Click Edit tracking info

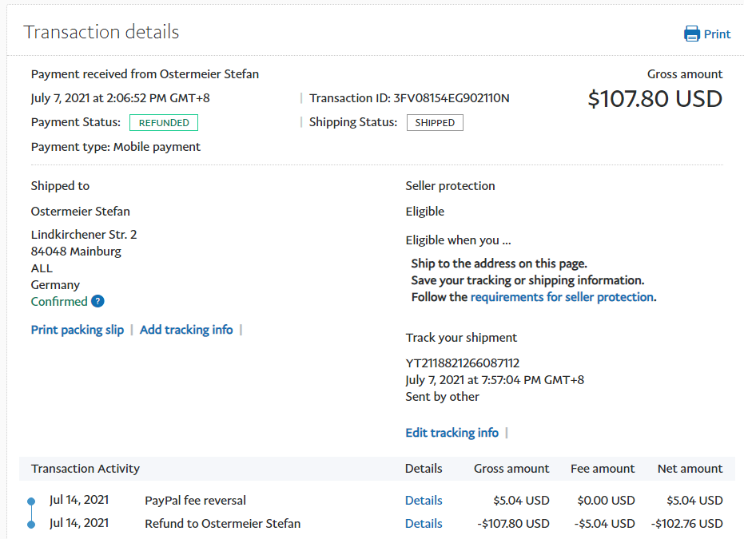(452, 433)
